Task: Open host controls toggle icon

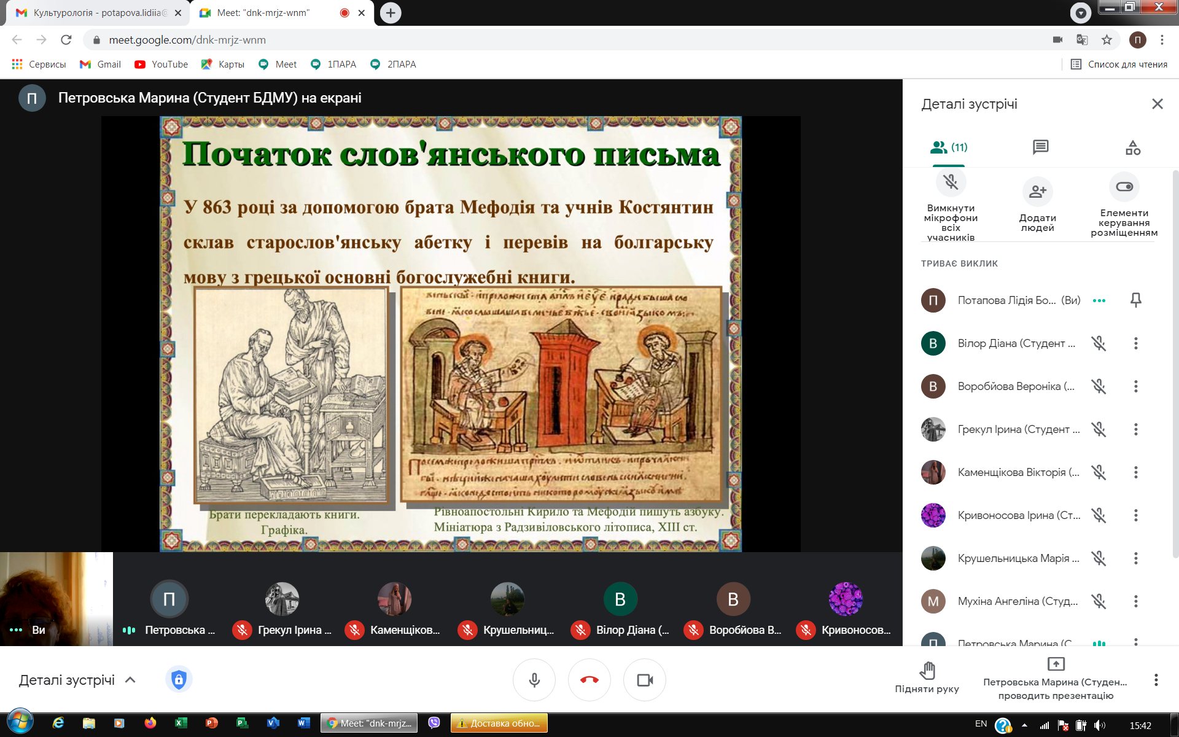Action: pyautogui.click(x=1124, y=187)
